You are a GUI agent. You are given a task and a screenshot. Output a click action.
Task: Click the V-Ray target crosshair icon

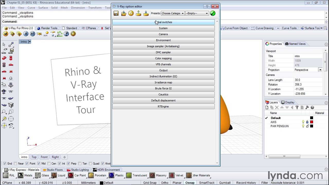click(x=73, y=34)
